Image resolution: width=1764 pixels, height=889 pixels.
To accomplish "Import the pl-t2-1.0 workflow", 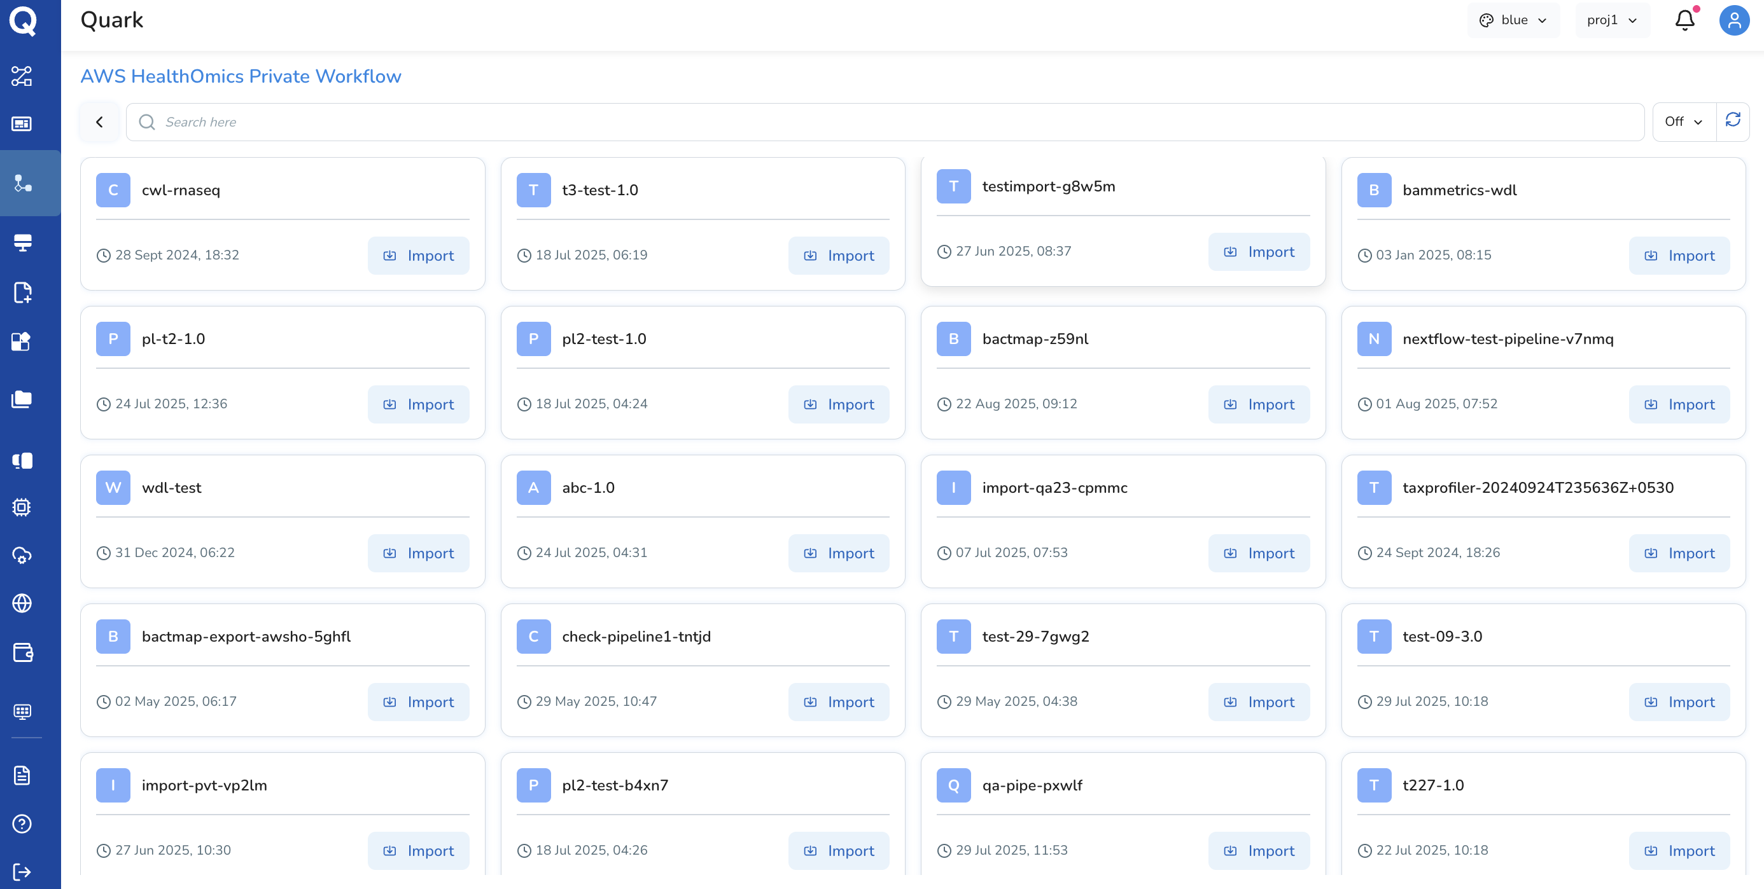I will point(418,404).
